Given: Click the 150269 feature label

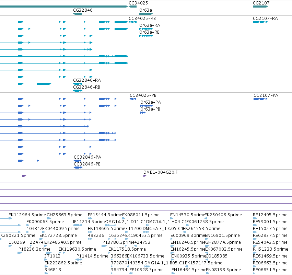Looking at the screenshot, I should pos(17,242).
